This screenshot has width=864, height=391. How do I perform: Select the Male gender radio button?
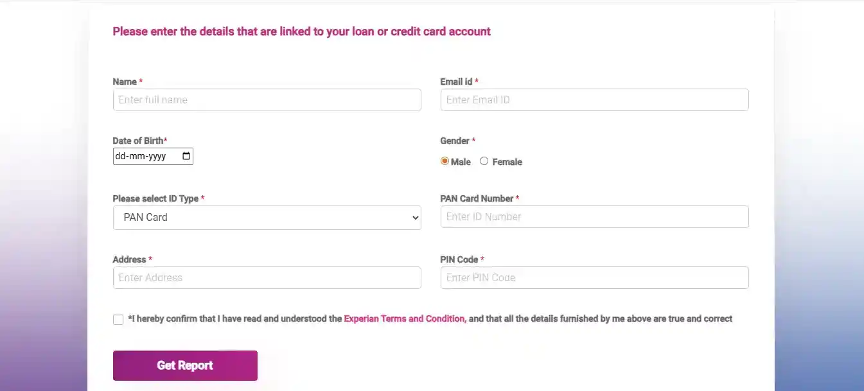445,161
